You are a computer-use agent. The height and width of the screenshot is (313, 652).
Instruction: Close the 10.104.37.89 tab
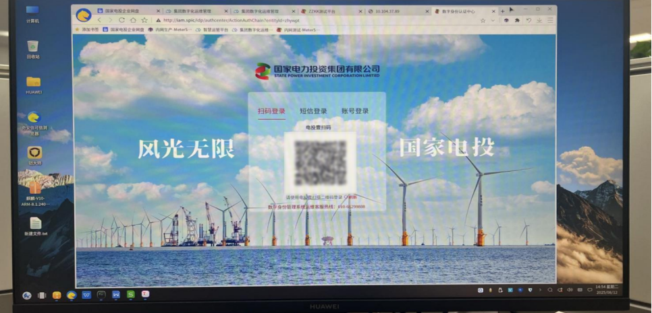point(427,11)
